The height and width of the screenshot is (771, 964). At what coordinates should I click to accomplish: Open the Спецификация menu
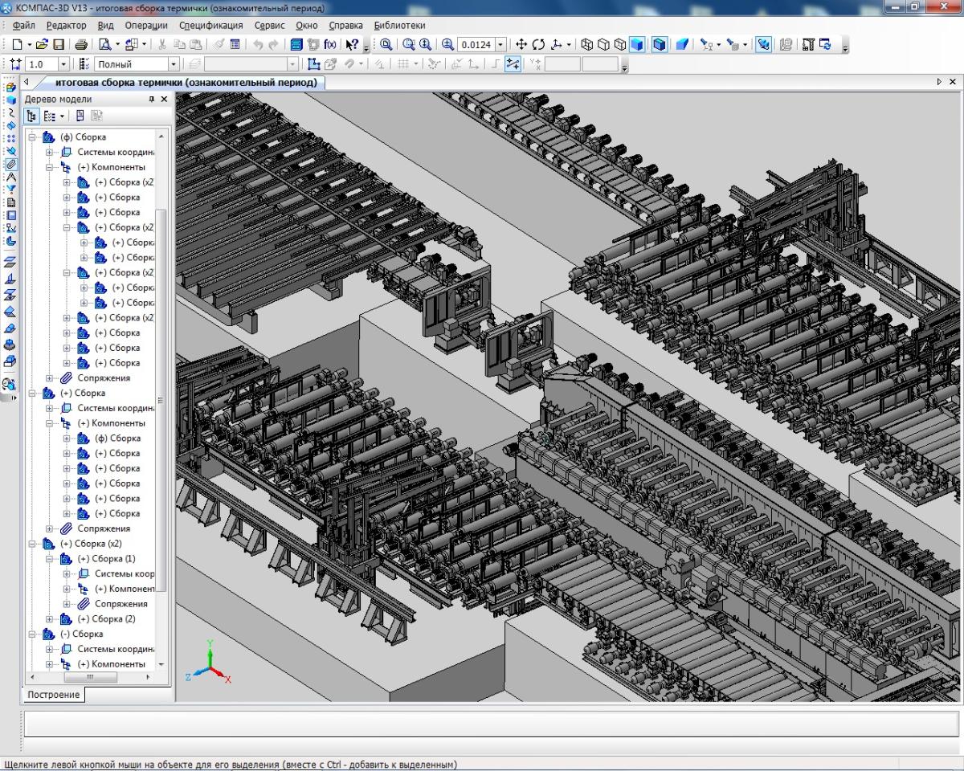coord(210,26)
